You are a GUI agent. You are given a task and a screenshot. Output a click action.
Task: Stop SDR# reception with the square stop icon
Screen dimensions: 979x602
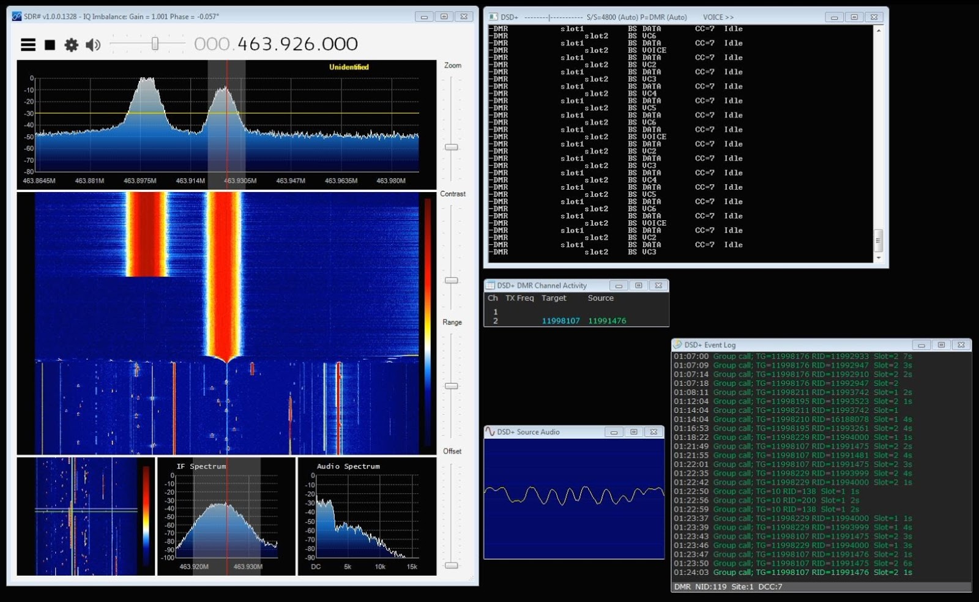(49, 44)
